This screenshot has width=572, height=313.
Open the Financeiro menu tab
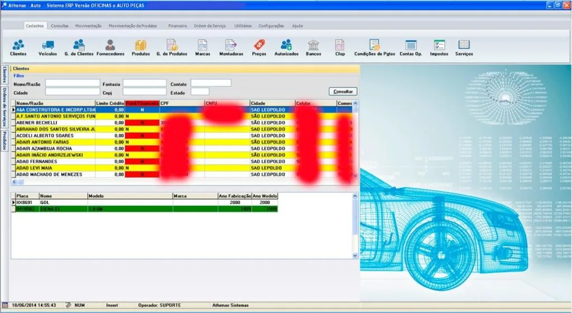point(177,26)
